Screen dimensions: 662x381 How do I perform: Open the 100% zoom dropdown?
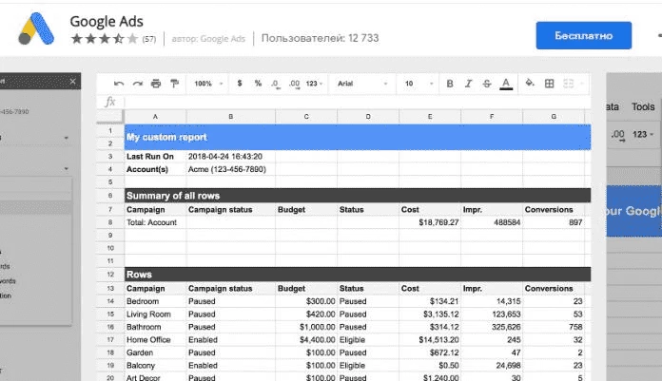(x=208, y=84)
